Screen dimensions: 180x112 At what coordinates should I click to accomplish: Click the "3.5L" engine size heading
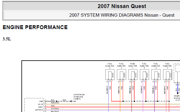(7, 39)
